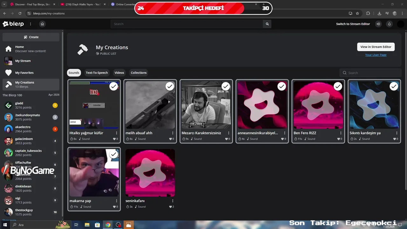This screenshot has height=229, width=407.
Task: Open the user profile avatar in the header
Action: pos(401,24)
